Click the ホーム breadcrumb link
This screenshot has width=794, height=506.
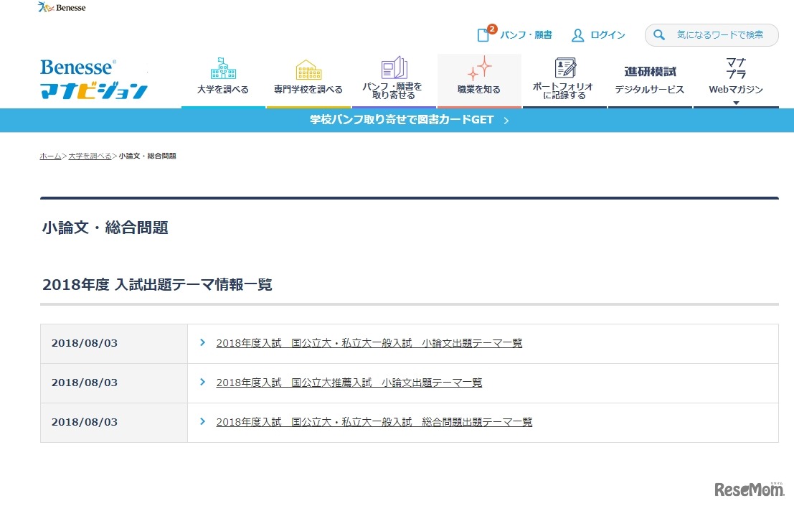[50, 156]
